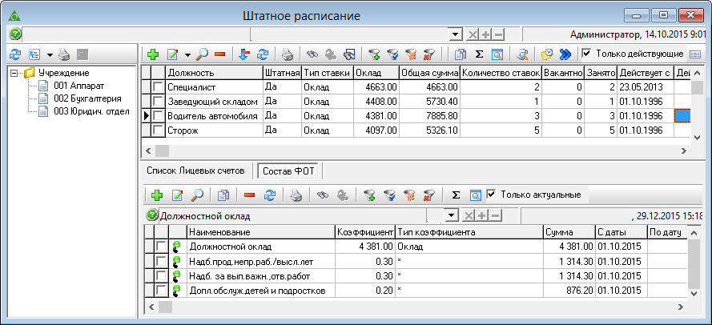Toggle the Только актуальные checkbox
Viewport: 712px width, 325px height.
[x=491, y=195]
